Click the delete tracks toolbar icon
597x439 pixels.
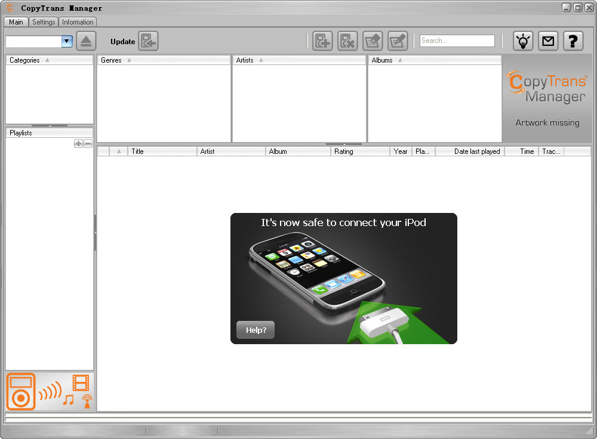(x=347, y=41)
